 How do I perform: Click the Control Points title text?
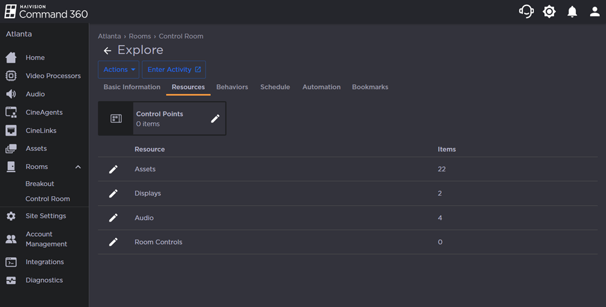(x=159, y=114)
